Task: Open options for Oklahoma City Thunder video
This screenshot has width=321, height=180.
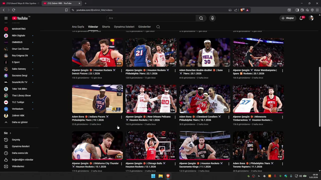Action: 121,164
